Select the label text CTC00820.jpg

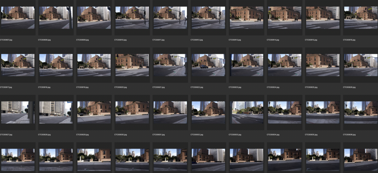point(120,87)
